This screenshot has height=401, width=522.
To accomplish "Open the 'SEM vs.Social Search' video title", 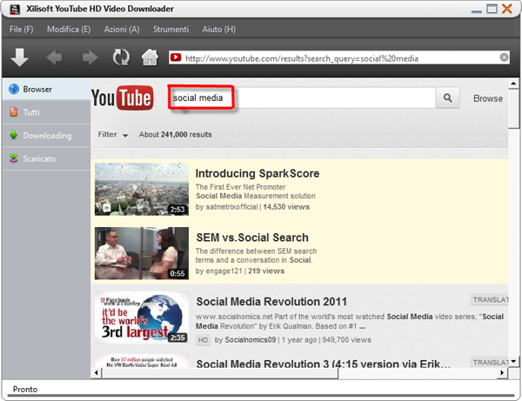I will pyautogui.click(x=252, y=237).
